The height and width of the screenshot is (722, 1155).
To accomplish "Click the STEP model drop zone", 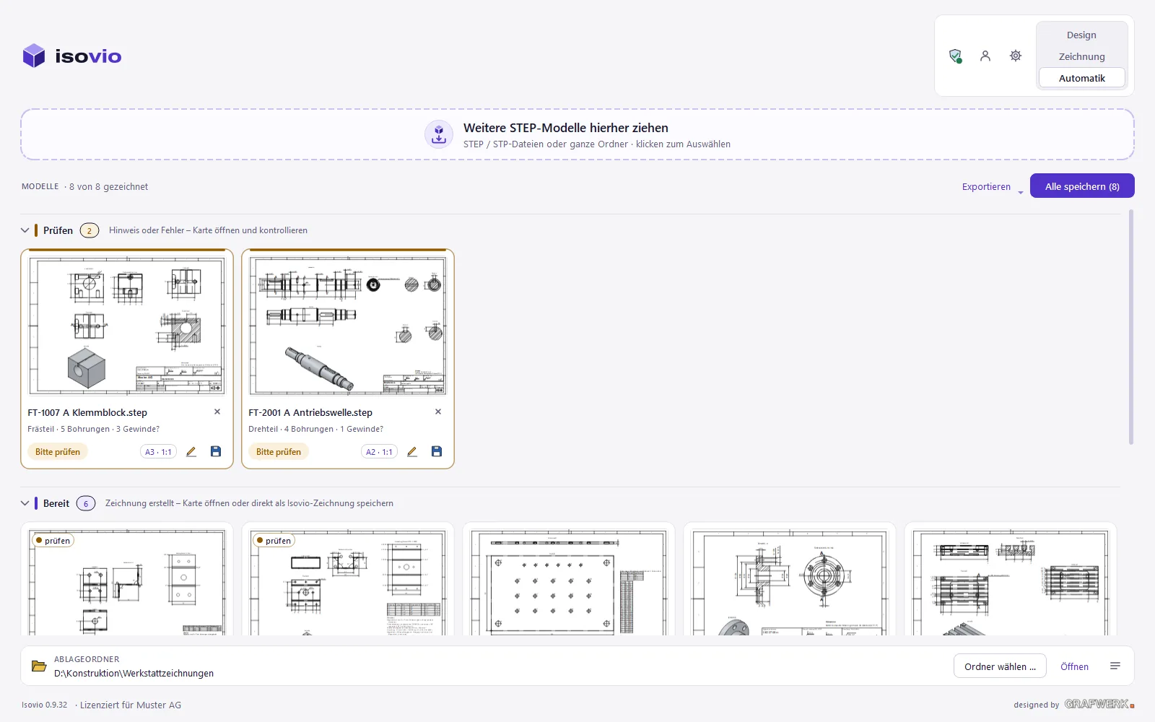I will coord(577,134).
